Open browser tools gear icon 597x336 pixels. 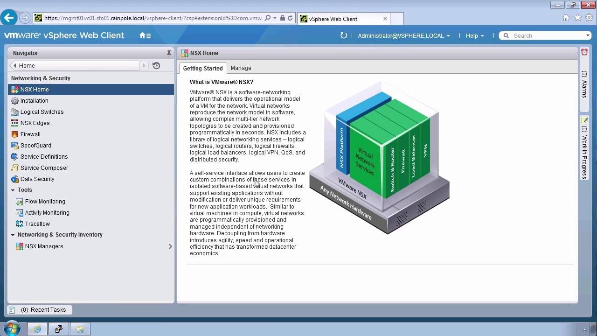(589, 18)
